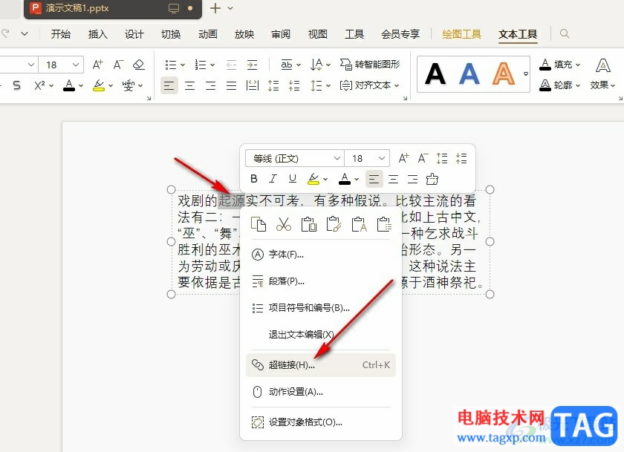Image resolution: width=624 pixels, height=452 pixels.
Task: Open the ribbon highlight color dropdown arrow
Action: (x=111, y=85)
